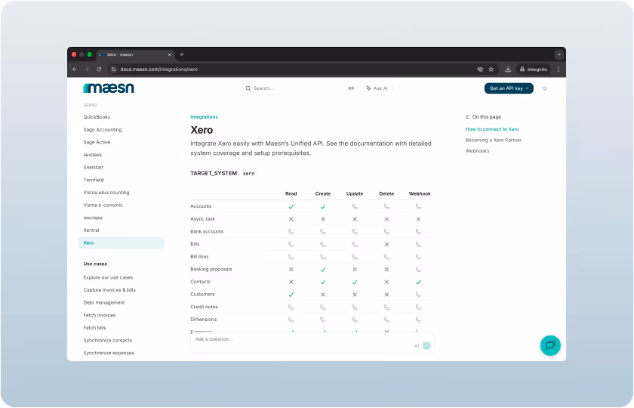Bookmark this page with the star icon
Screen dimensions: 634x408
click(x=491, y=70)
